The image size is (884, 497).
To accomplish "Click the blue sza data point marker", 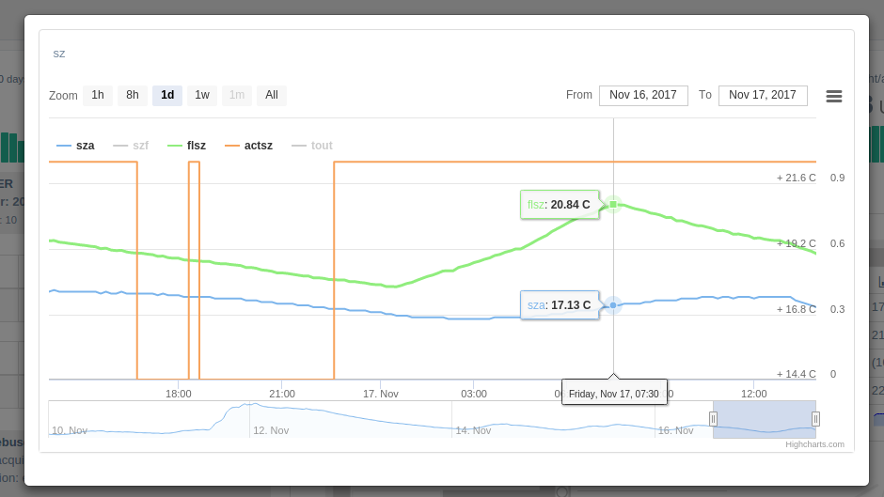I will (x=613, y=305).
